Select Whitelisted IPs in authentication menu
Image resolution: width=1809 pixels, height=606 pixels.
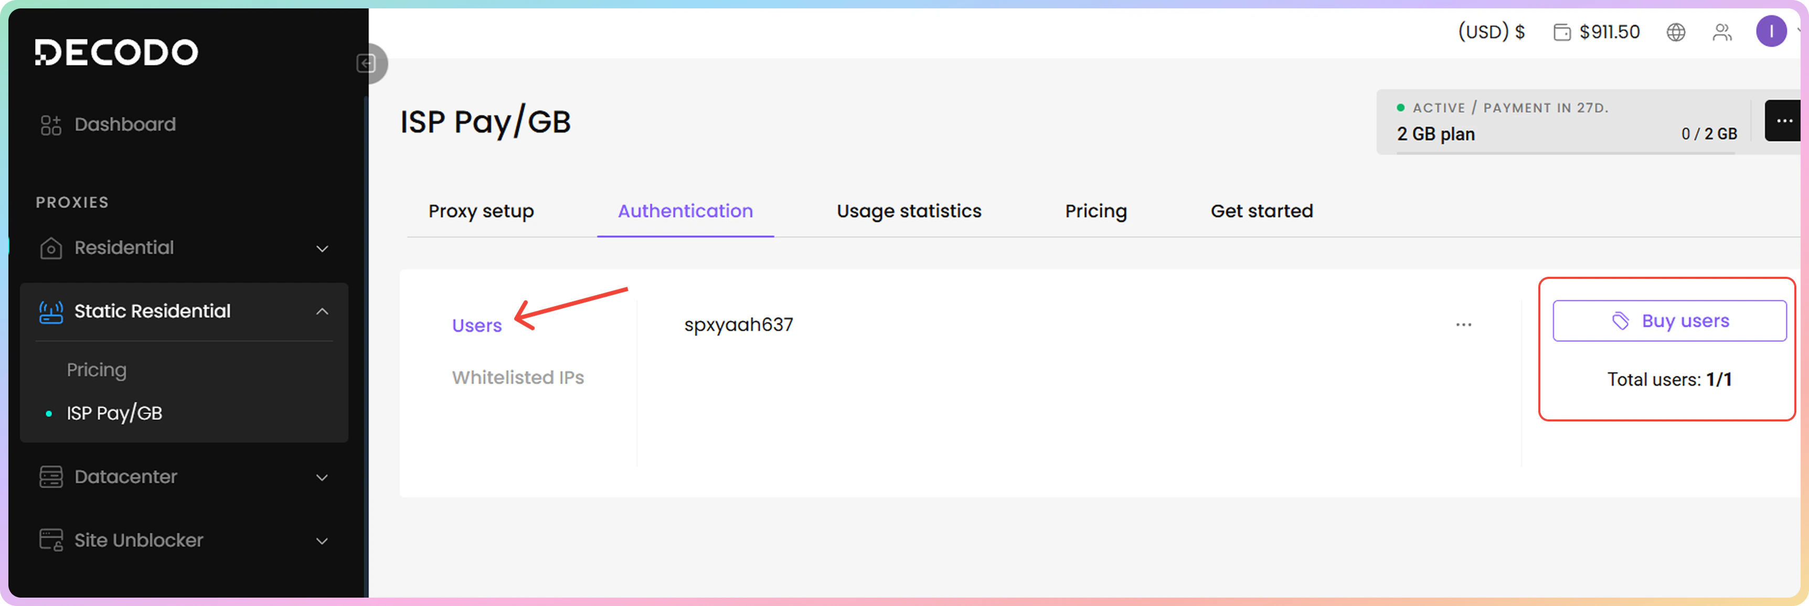tap(517, 377)
